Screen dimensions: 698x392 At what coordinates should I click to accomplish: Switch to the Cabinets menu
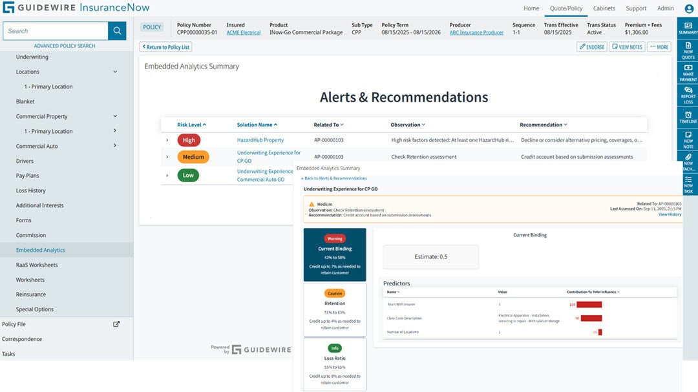pos(604,8)
